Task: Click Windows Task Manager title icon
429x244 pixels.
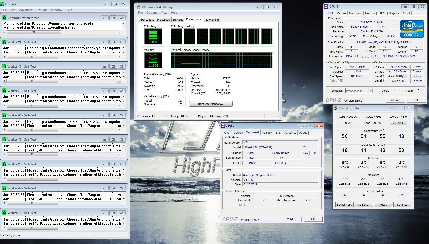Action: tap(139, 7)
